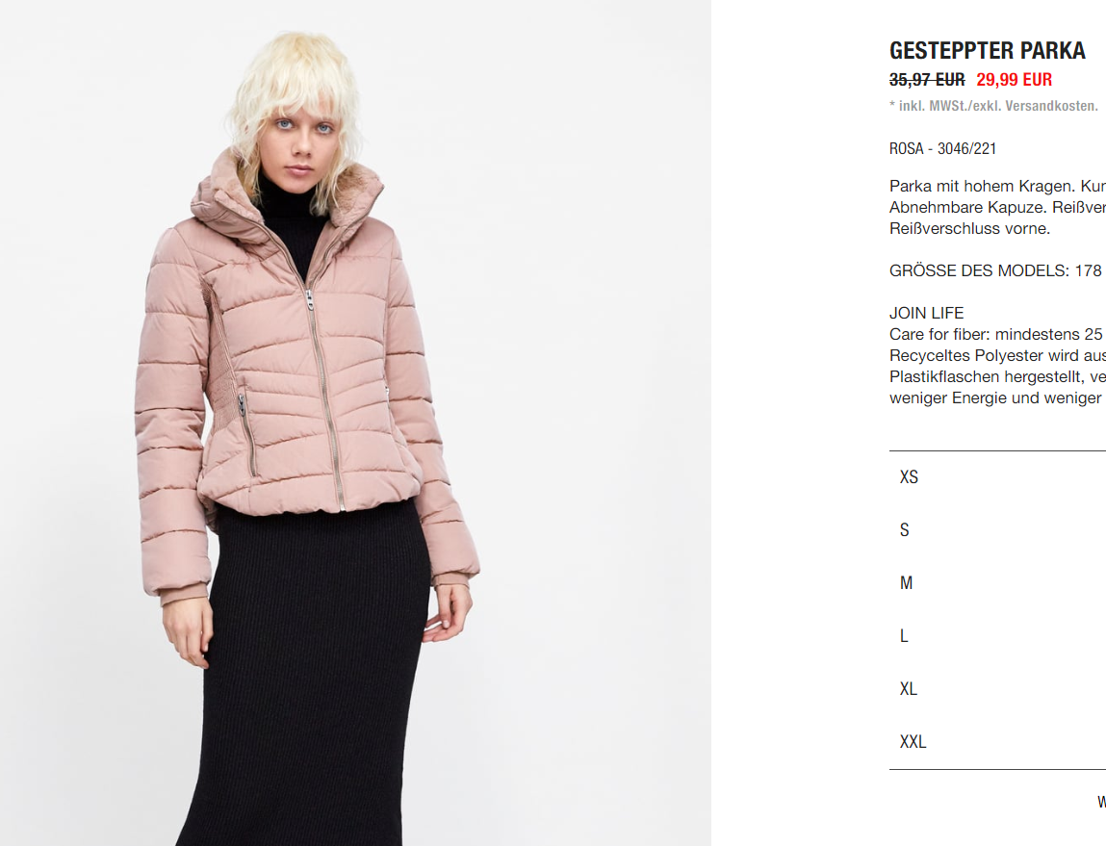Click the inkl. MWSt./exkl. Versandkosten note
The height and width of the screenshot is (846, 1106).
[x=993, y=106]
